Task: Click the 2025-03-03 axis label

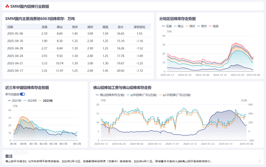Action: (x=238, y=75)
